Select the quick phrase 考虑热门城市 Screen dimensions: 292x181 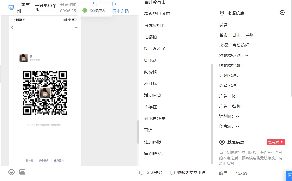[157, 14]
